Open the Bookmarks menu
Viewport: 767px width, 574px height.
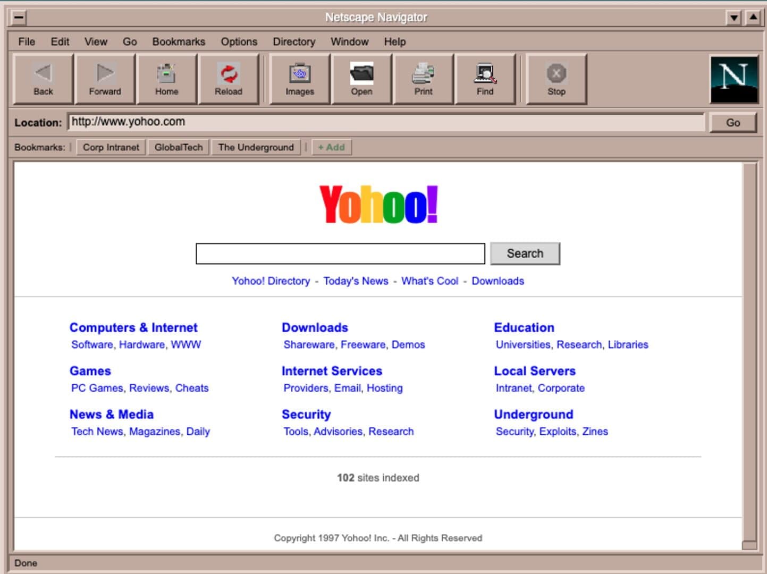179,41
